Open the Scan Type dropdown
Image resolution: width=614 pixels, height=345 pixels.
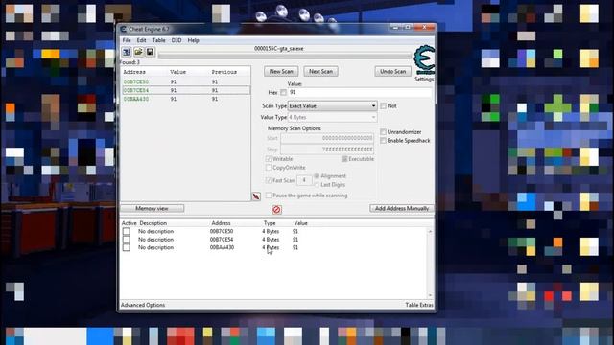[x=333, y=106]
